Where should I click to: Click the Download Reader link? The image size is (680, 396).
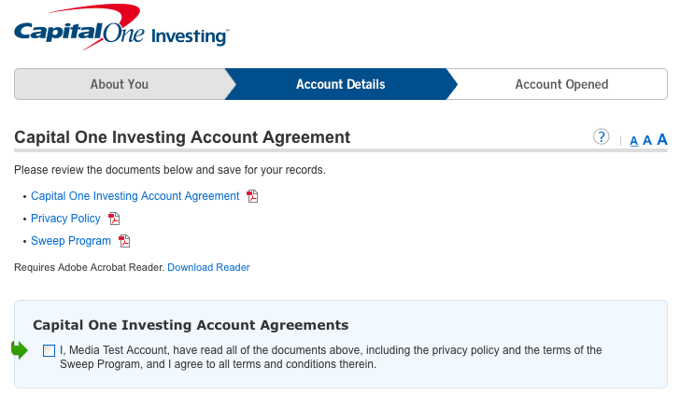208,267
